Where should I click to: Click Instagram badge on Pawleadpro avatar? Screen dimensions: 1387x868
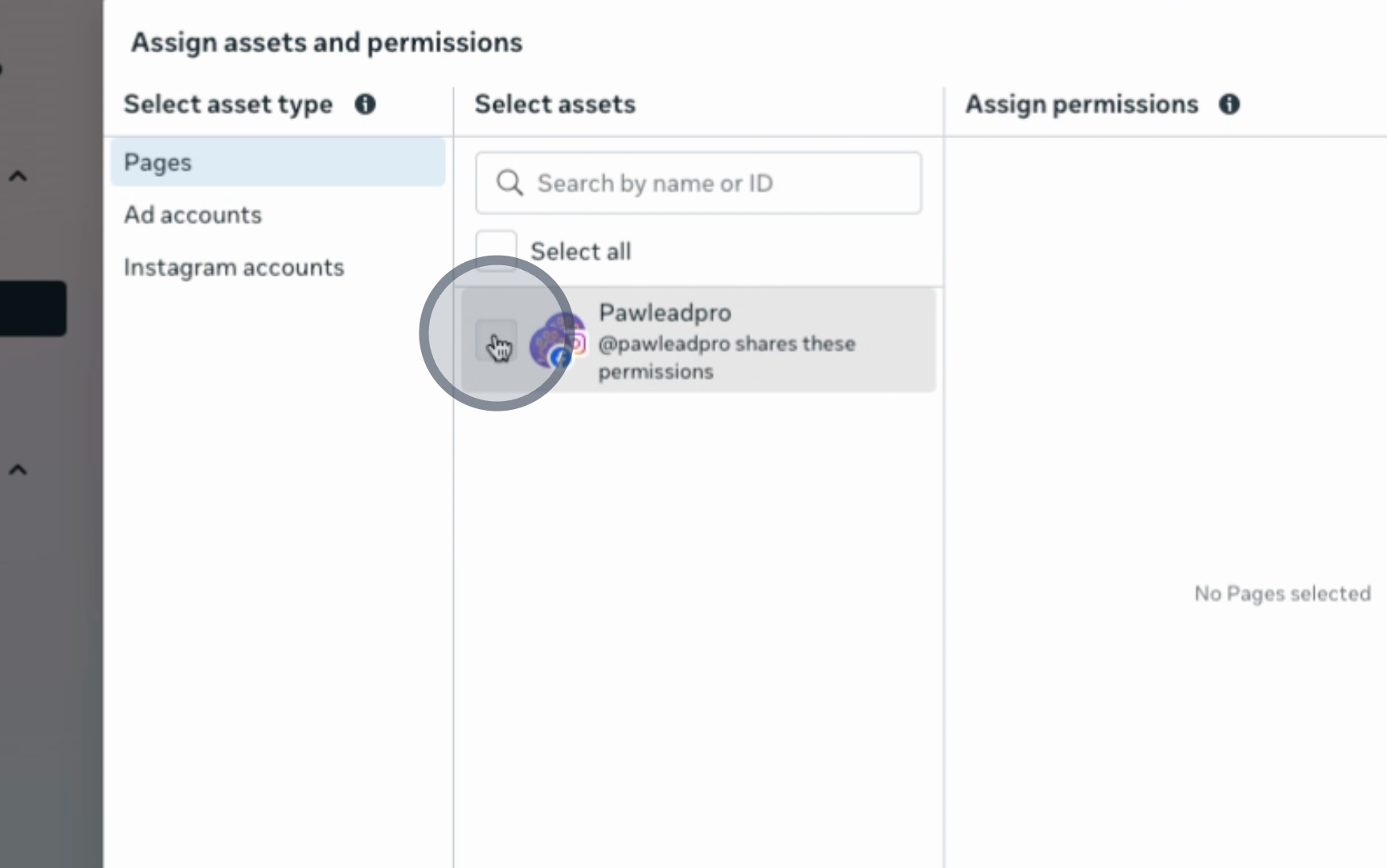pos(577,343)
